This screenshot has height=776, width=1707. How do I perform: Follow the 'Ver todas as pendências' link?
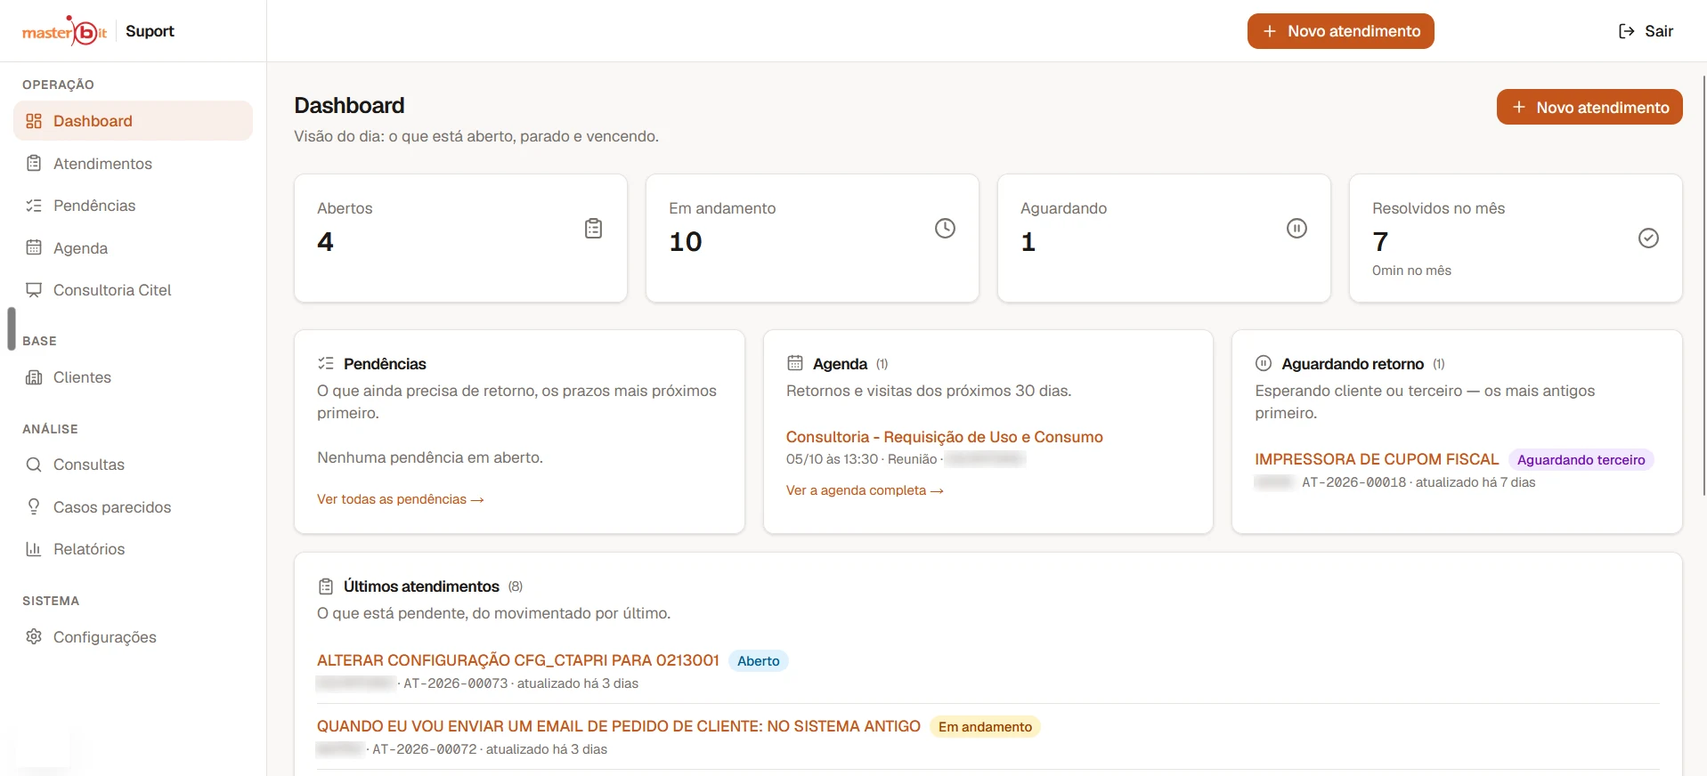point(401,499)
